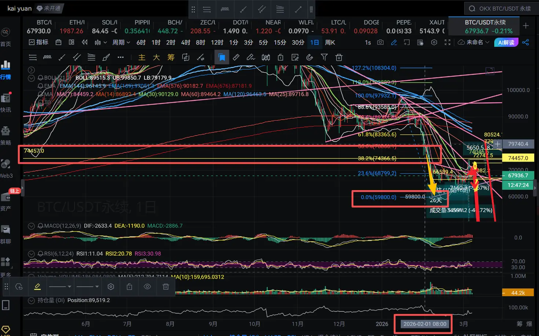Switch to the 30分 timeframe
The image size is (539, 336).
point(298,42)
